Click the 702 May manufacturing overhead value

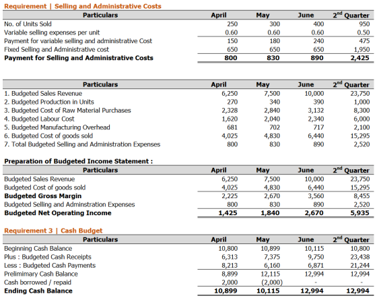click(275, 127)
